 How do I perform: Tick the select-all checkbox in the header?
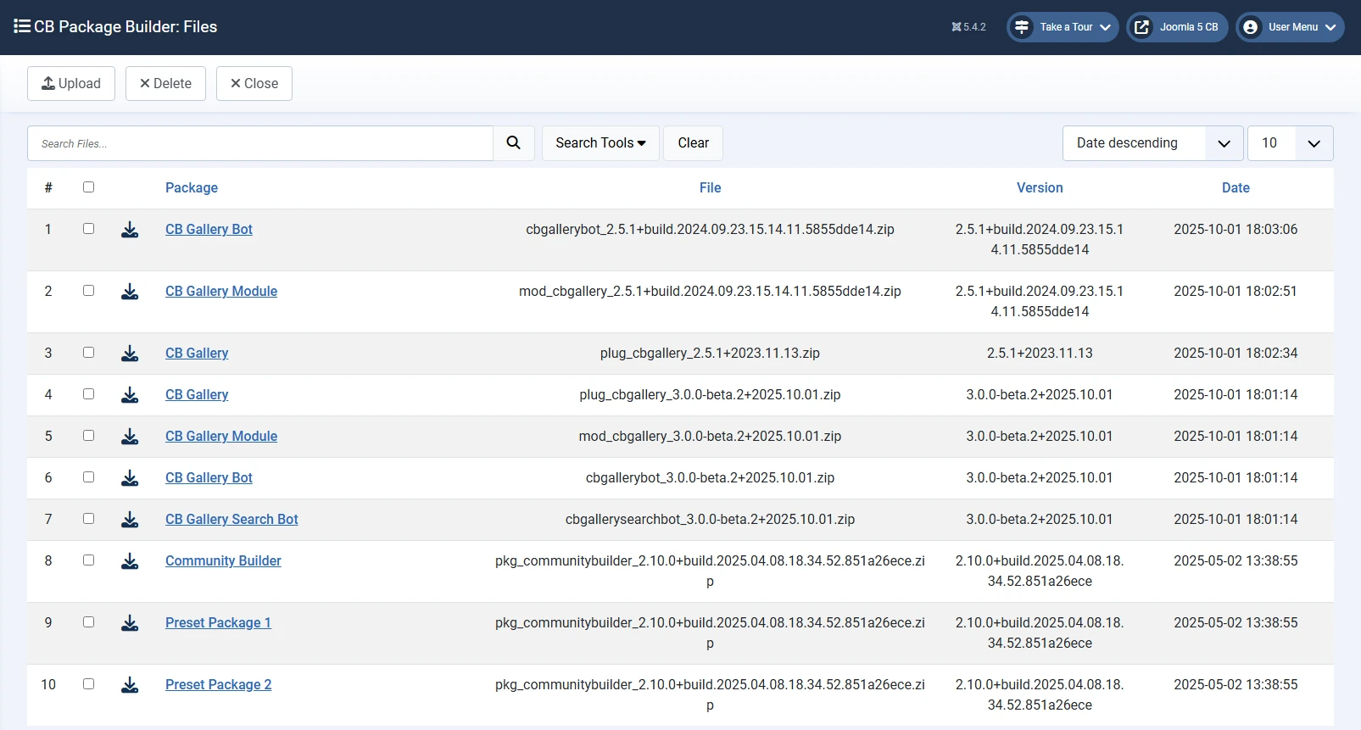(88, 187)
